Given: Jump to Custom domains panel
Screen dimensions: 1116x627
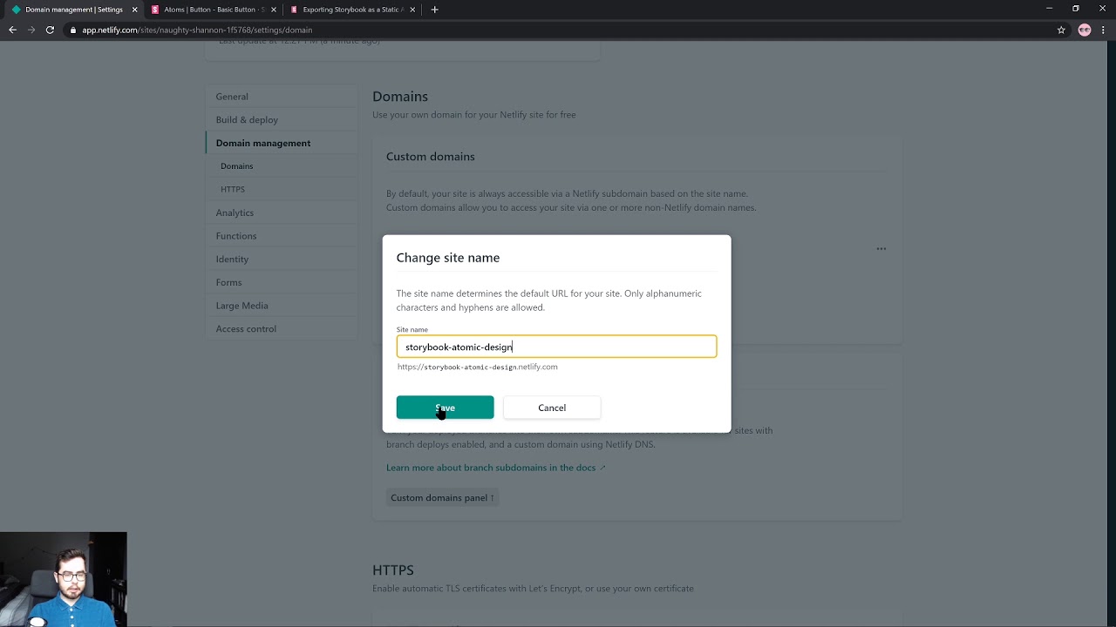Looking at the screenshot, I should coord(442,498).
